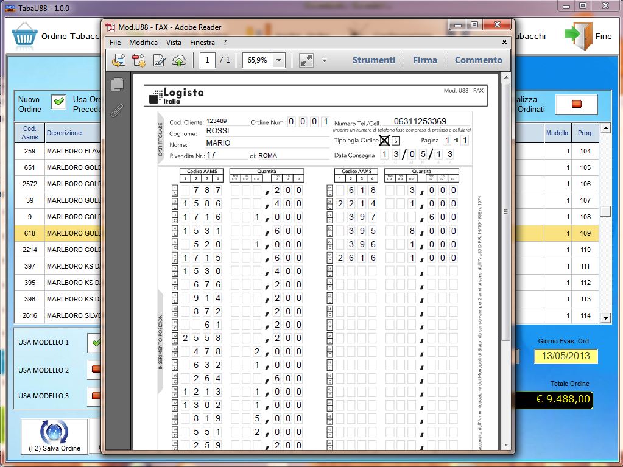Click the Nome value MARIO in the PDF
The image size is (623, 467).
[x=218, y=143]
